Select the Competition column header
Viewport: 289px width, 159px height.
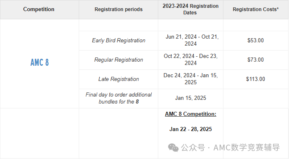(39, 9)
